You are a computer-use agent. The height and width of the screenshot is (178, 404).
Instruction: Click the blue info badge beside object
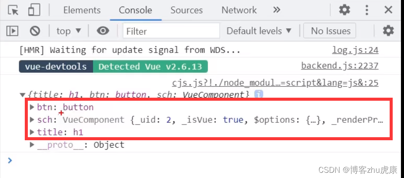point(258,95)
